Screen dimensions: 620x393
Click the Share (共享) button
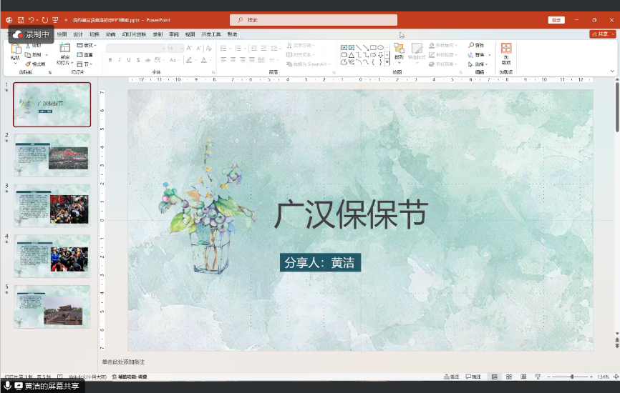point(602,34)
